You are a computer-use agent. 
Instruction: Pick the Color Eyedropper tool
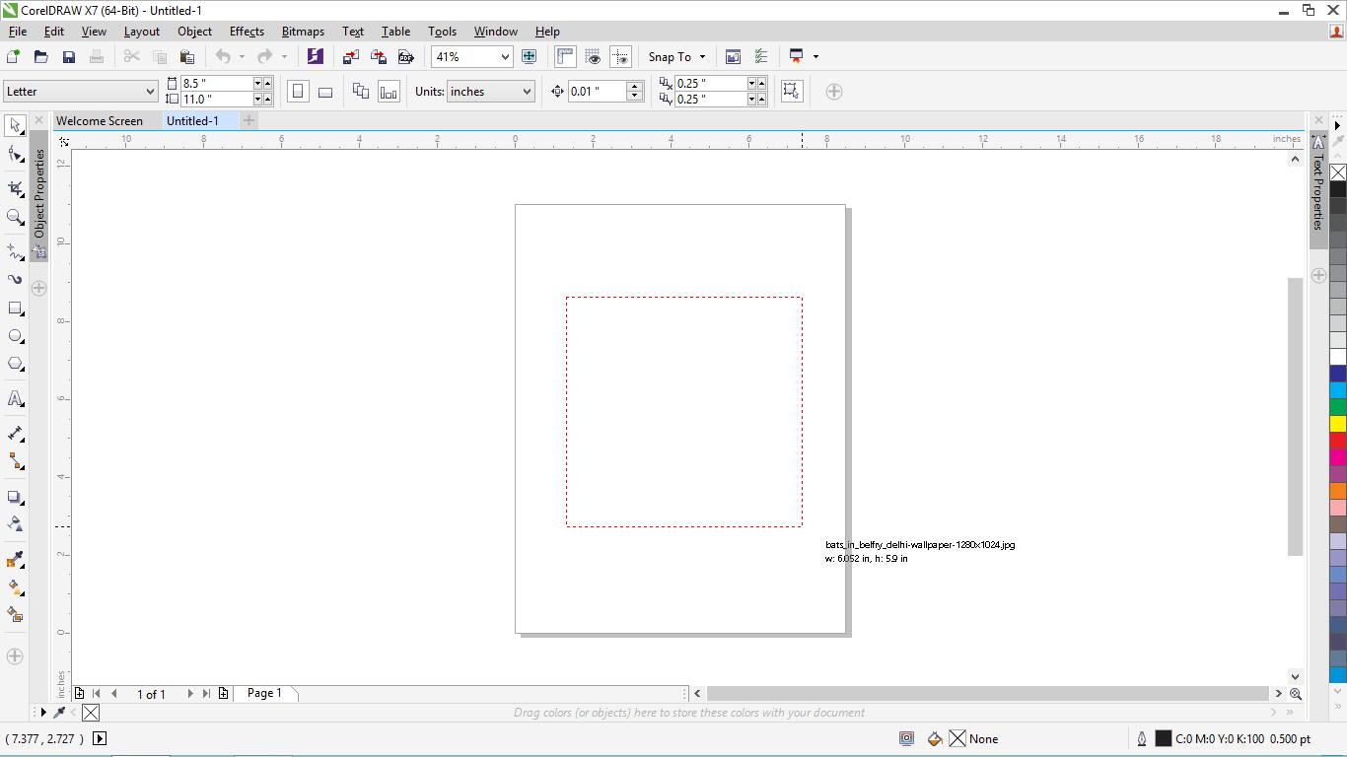(x=15, y=560)
